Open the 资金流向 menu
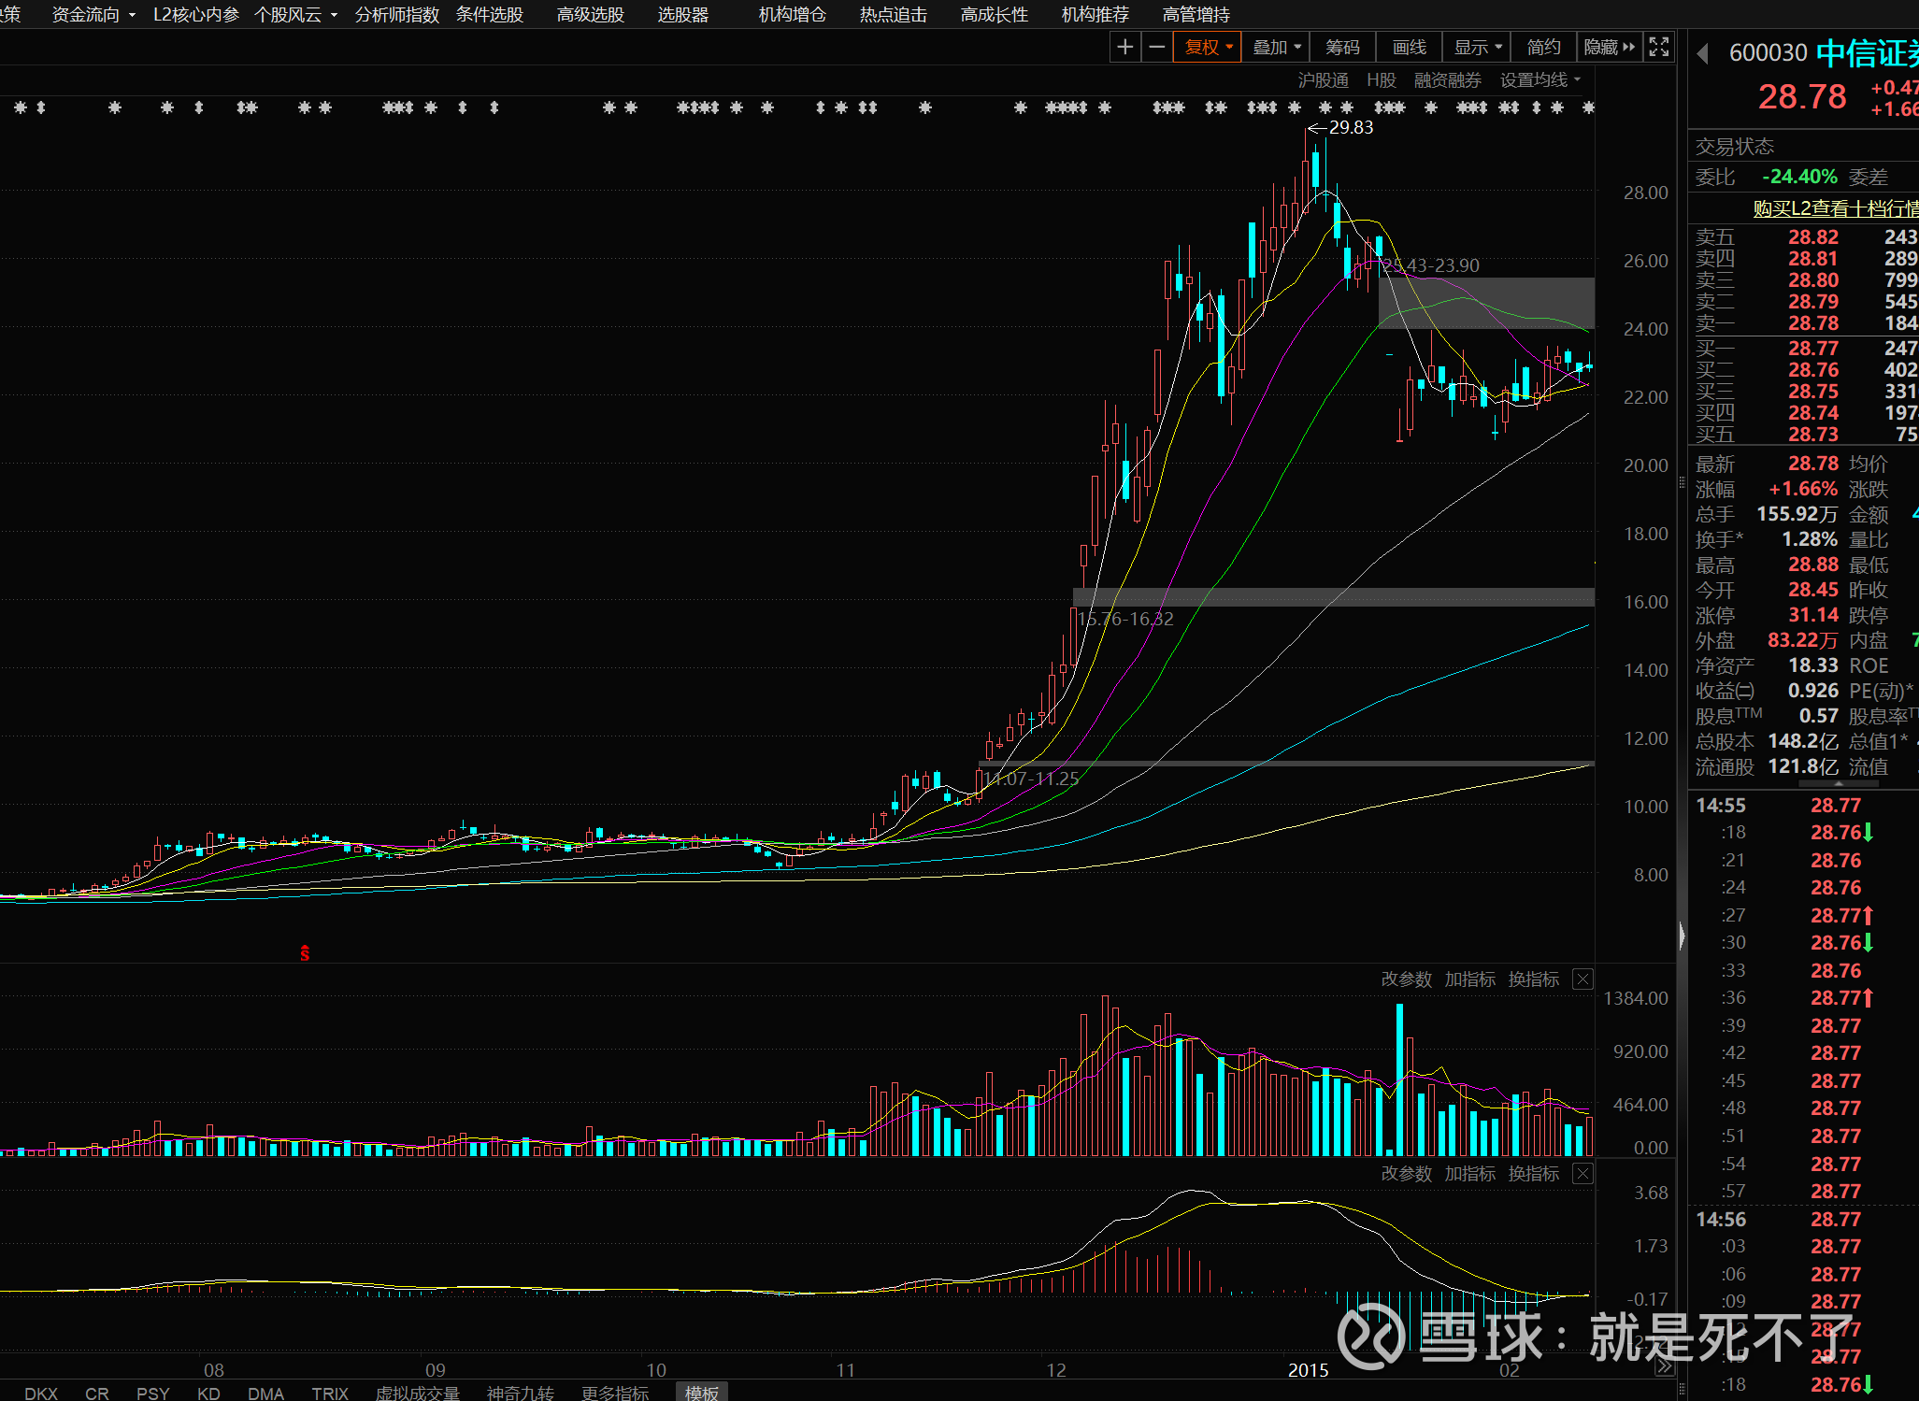This screenshot has width=1919, height=1401. (93, 14)
